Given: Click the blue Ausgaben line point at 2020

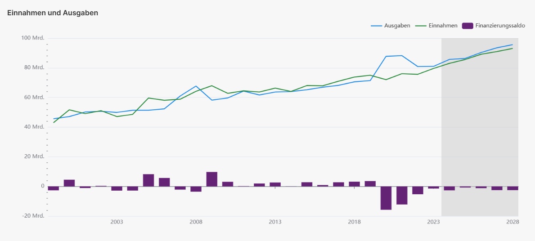Looking at the screenshot, I should pyautogui.click(x=386, y=56).
